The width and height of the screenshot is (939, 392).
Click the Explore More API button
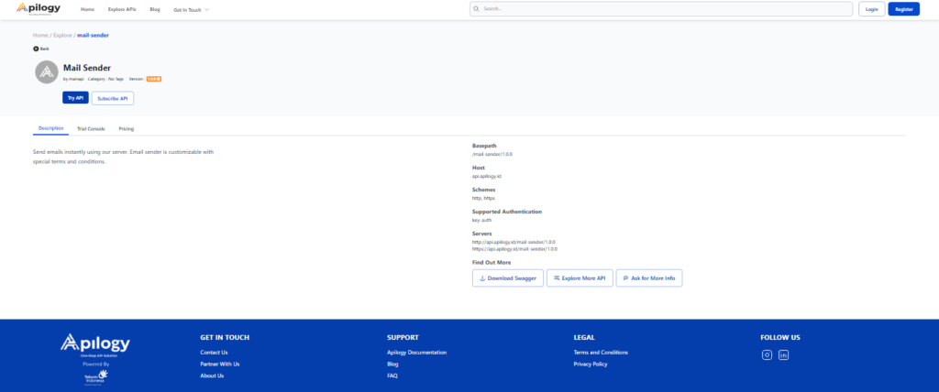point(580,278)
